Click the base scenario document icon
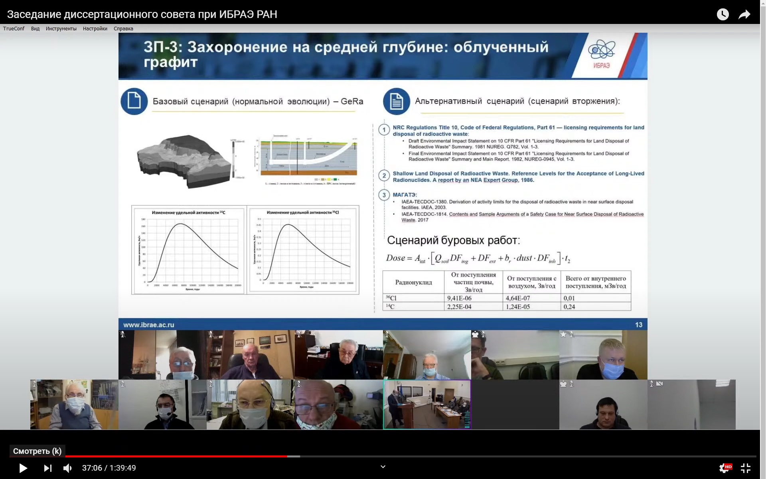This screenshot has width=766, height=479. tap(134, 101)
